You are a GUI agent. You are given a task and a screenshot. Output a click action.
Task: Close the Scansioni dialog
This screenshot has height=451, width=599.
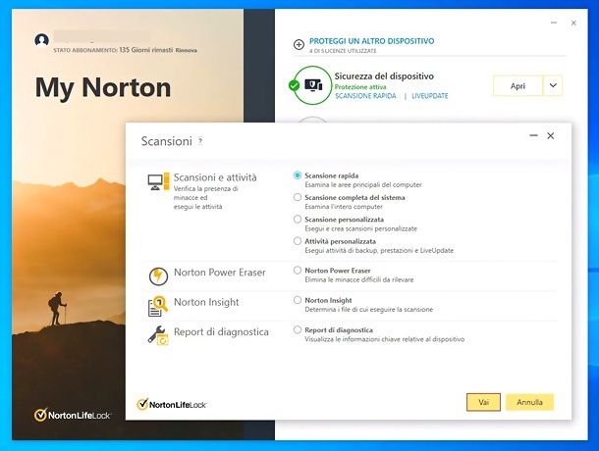point(551,135)
